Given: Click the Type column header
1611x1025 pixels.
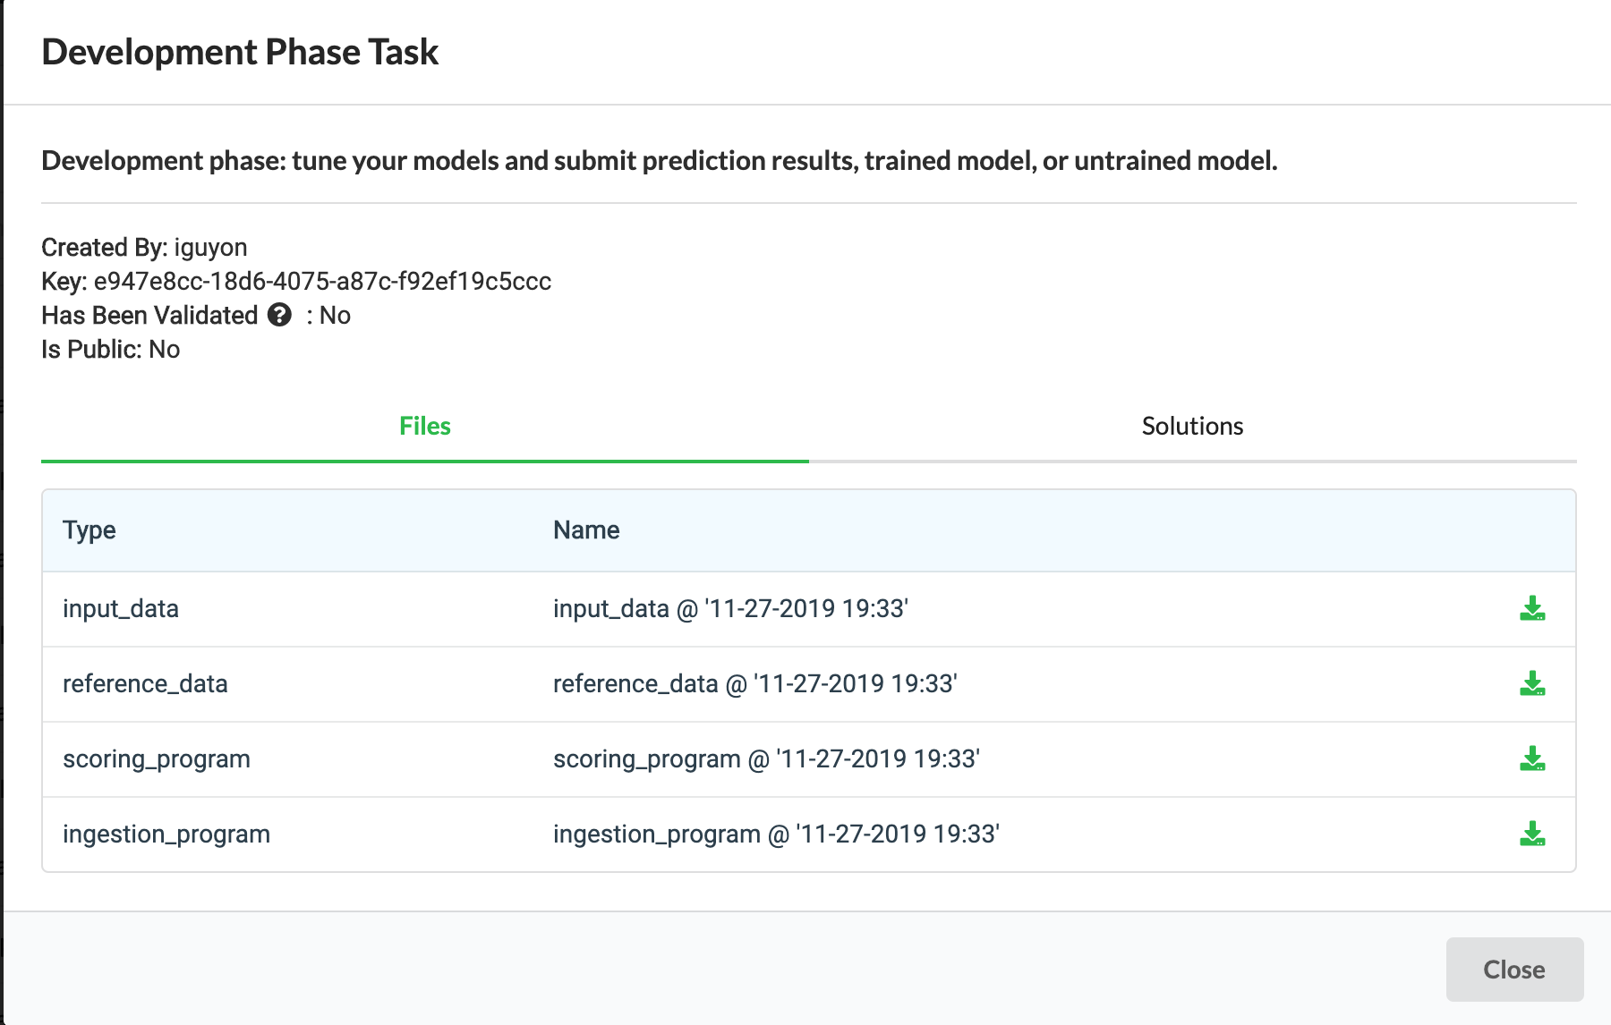Looking at the screenshot, I should 88,529.
